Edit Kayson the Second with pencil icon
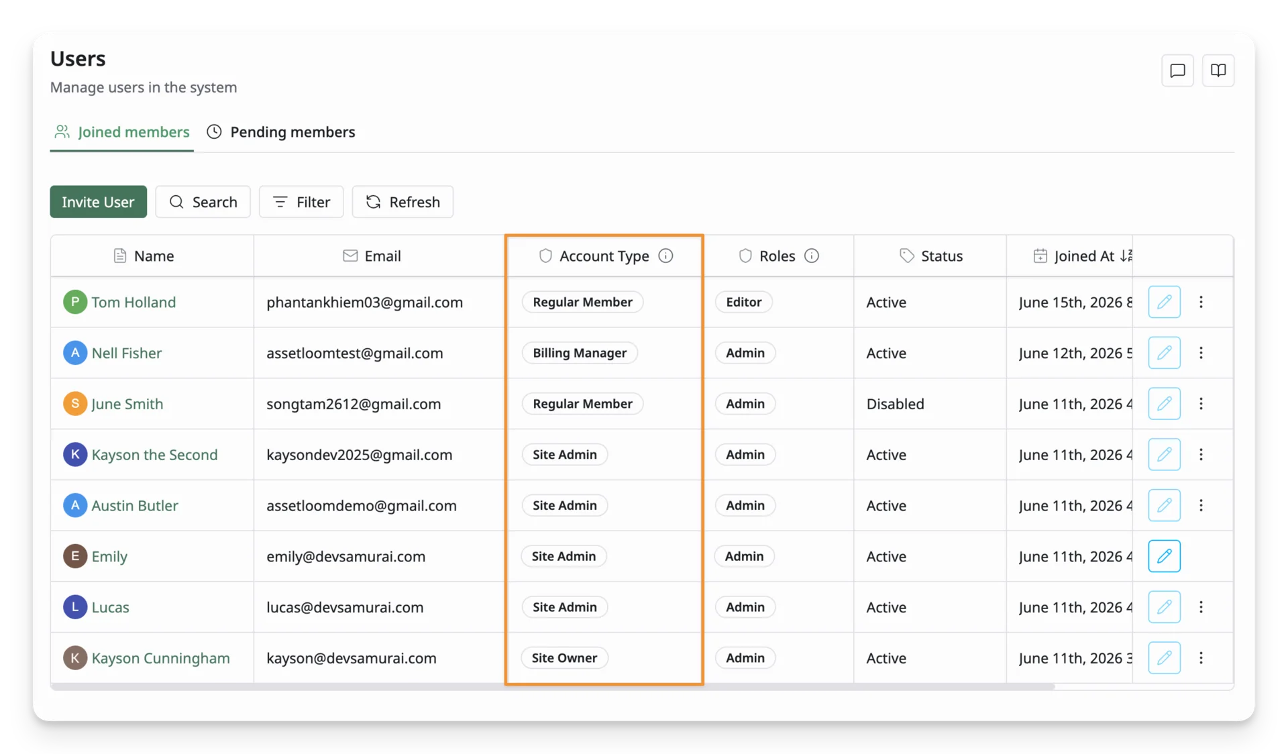Viewport: 1288px width, 754px height. [x=1164, y=455]
